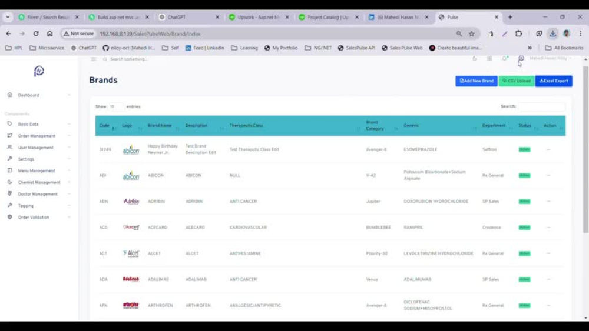Switch to the Build asp net mvc tab
The height and width of the screenshot is (331, 589).
coord(119,17)
